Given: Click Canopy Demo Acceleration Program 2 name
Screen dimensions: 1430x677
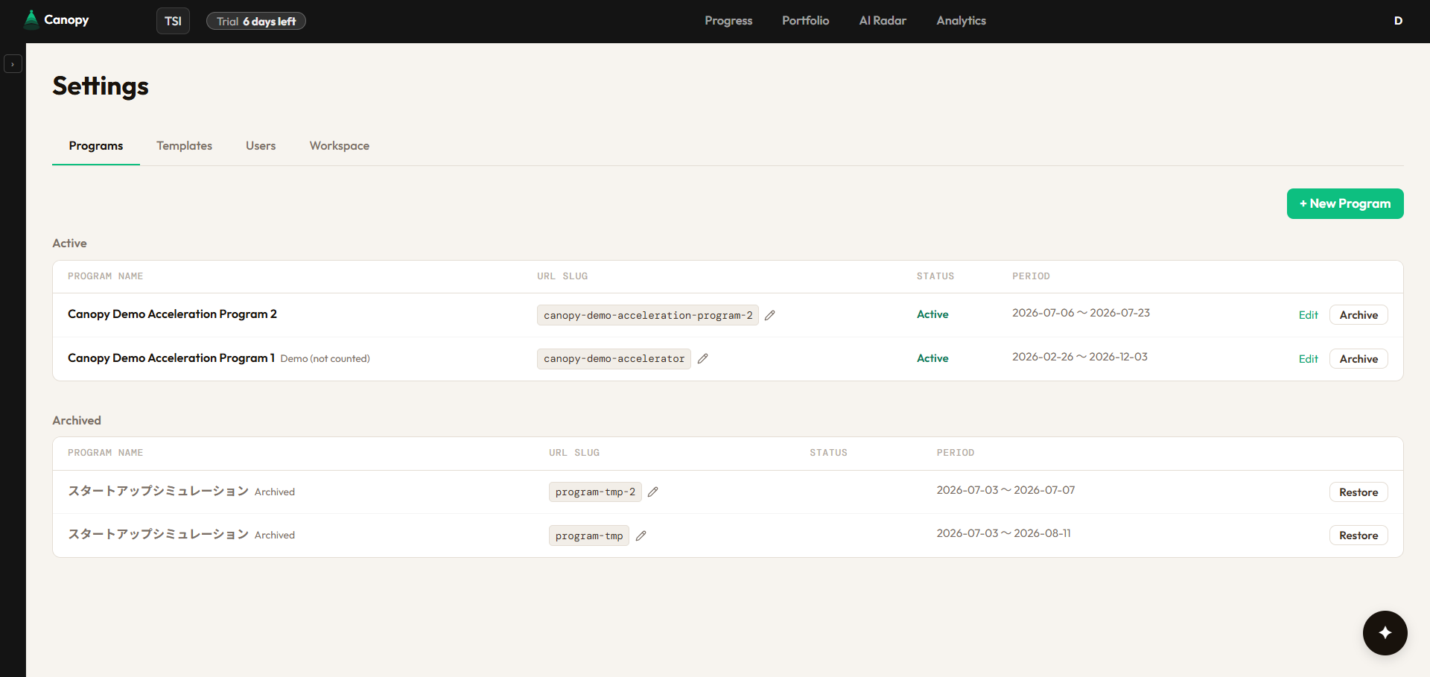Looking at the screenshot, I should [x=172, y=314].
